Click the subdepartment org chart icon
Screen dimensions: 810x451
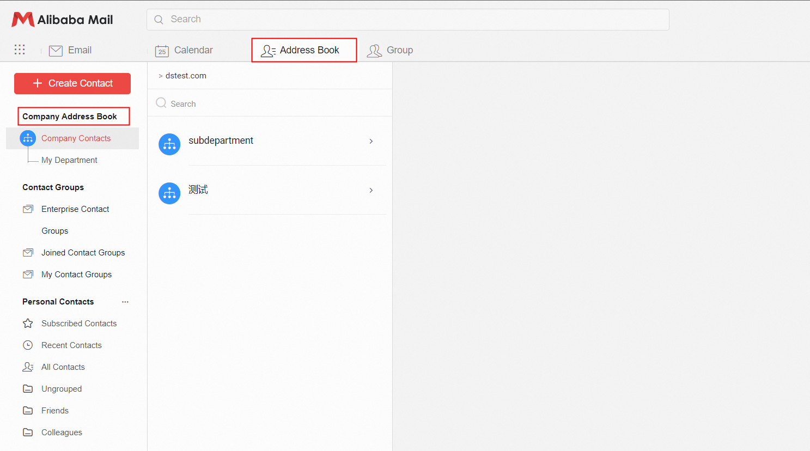pos(169,144)
